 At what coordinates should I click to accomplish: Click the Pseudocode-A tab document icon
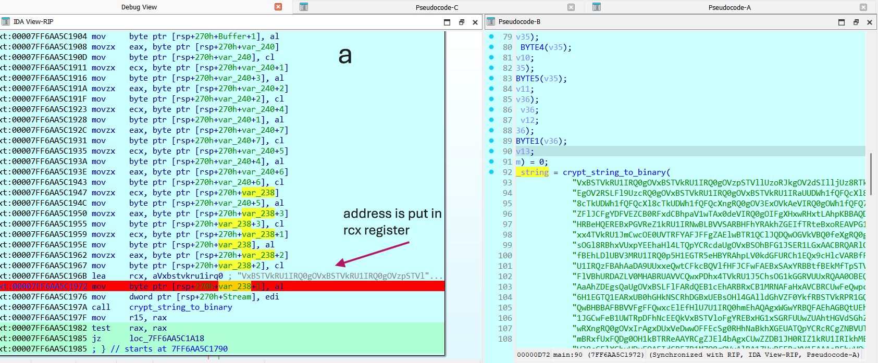(x=597, y=7)
